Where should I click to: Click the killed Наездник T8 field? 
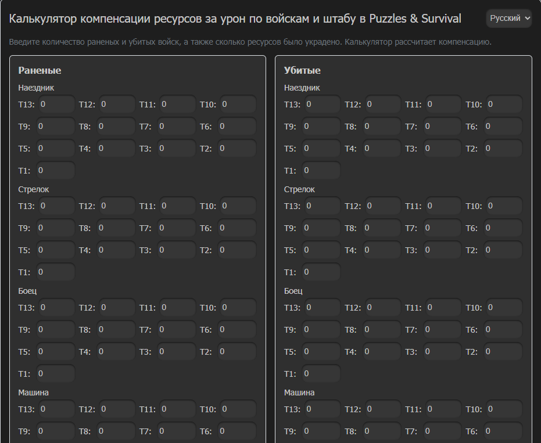pos(382,127)
